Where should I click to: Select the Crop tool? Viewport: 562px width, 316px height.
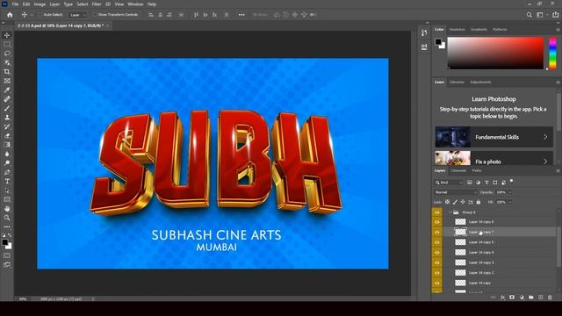[x=7, y=72]
